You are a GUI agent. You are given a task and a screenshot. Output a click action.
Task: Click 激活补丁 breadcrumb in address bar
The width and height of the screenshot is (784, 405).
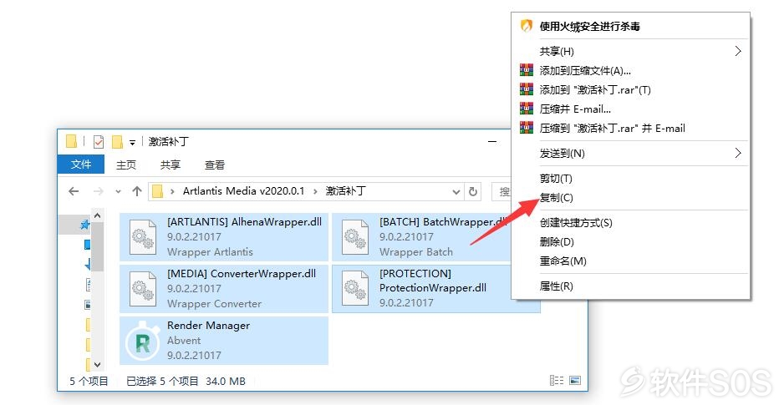(345, 191)
